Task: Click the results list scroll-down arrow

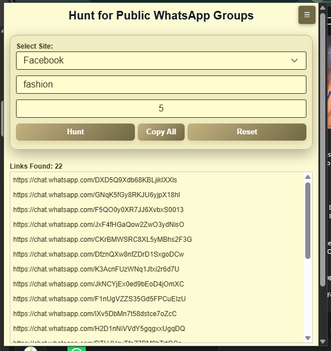Action: [308, 338]
